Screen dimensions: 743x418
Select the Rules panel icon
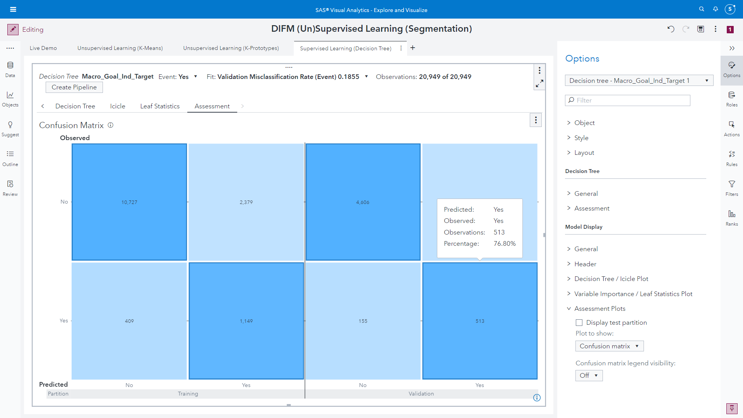click(731, 158)
